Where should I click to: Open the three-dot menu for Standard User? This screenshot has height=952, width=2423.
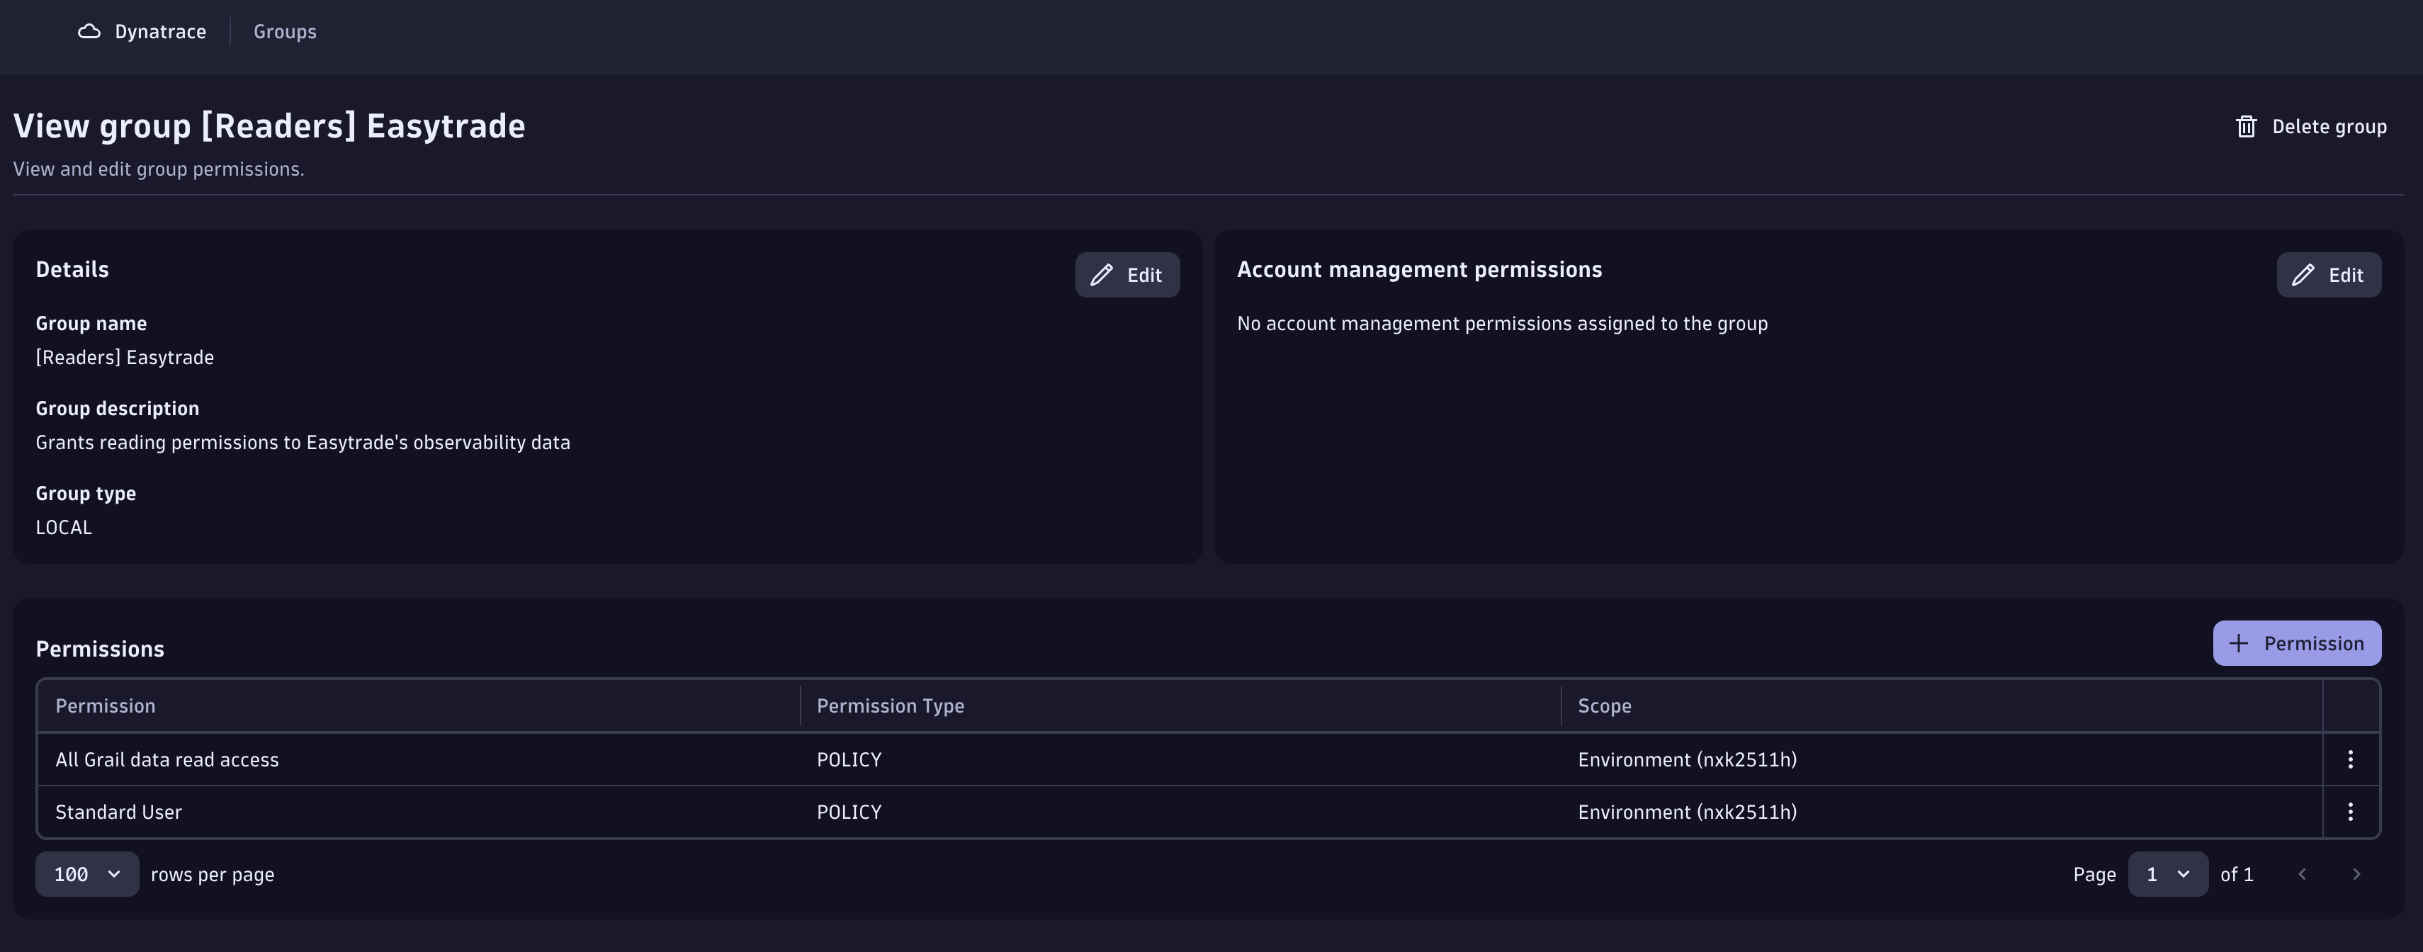pyautogui.click(x=2349, y=812)
